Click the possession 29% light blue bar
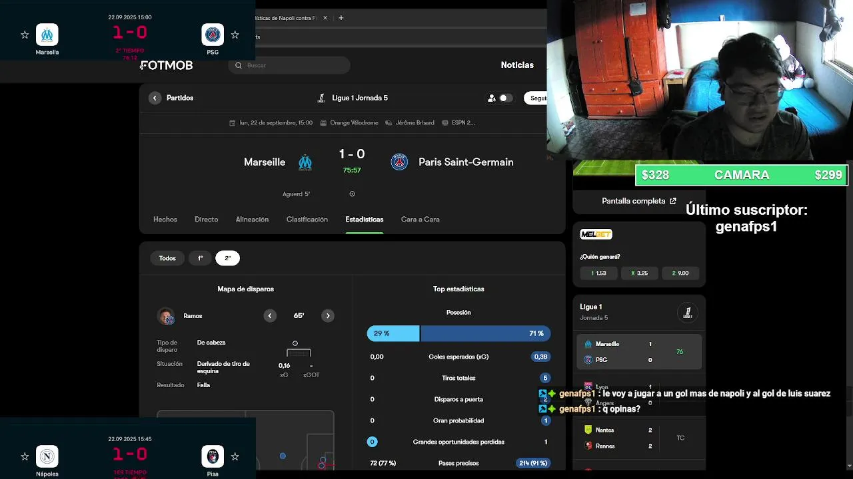This screenshot has width=853, height=479. [x=393, y=333]
